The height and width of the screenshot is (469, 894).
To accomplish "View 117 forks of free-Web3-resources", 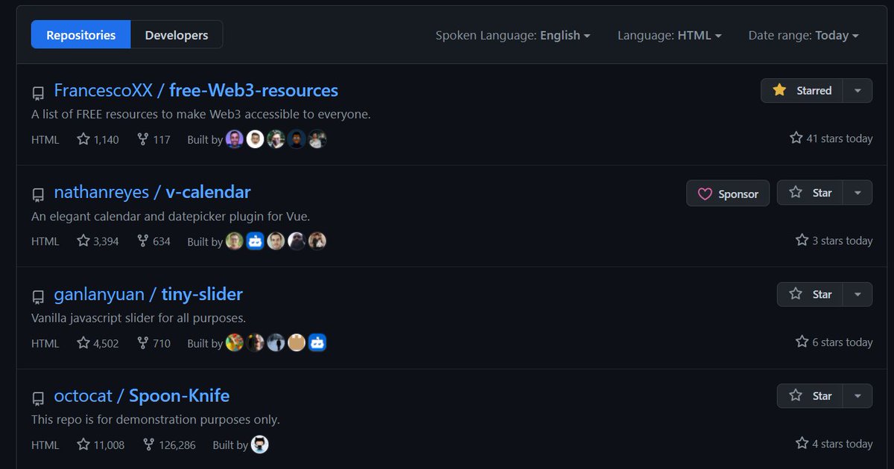I will tap(153, 139).
